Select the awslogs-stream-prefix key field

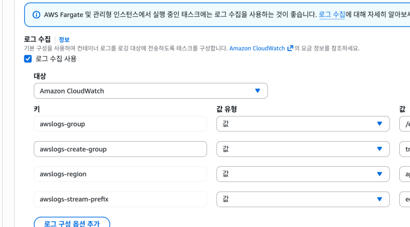point(120,199)
